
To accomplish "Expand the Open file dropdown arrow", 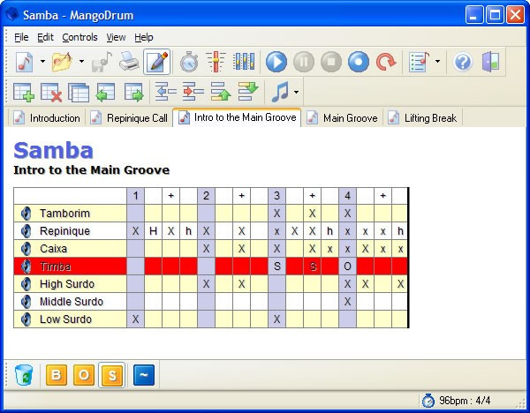I will tap(81, 62).
